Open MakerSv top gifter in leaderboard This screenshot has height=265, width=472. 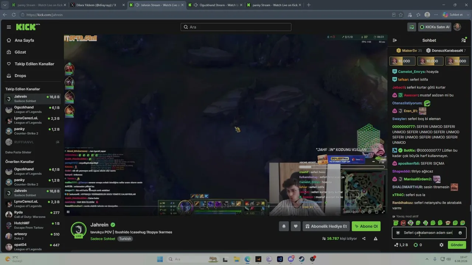[409, 50]
